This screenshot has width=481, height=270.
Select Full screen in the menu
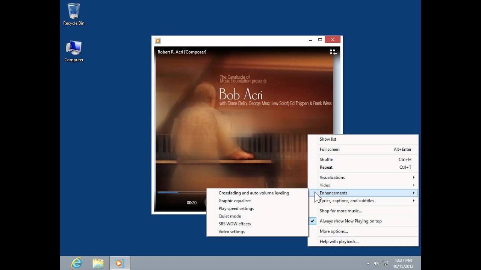point(363,149)
